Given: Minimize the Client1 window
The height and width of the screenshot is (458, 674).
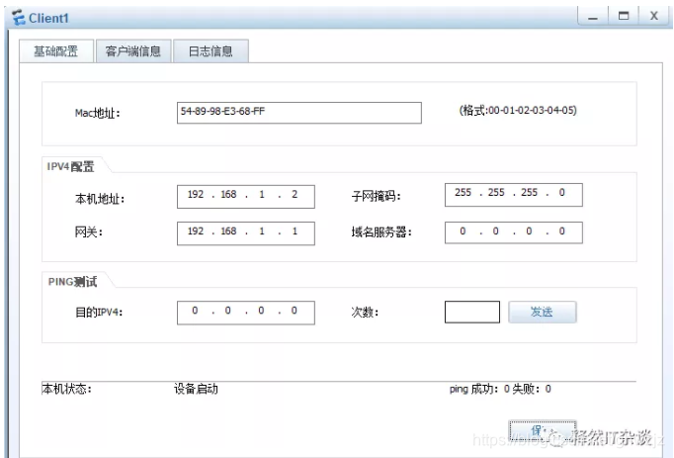Looking at the screenshot, I should click(x=593, y=17).
